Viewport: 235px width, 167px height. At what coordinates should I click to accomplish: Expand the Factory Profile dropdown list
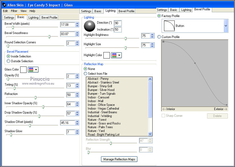coord(226,26)
